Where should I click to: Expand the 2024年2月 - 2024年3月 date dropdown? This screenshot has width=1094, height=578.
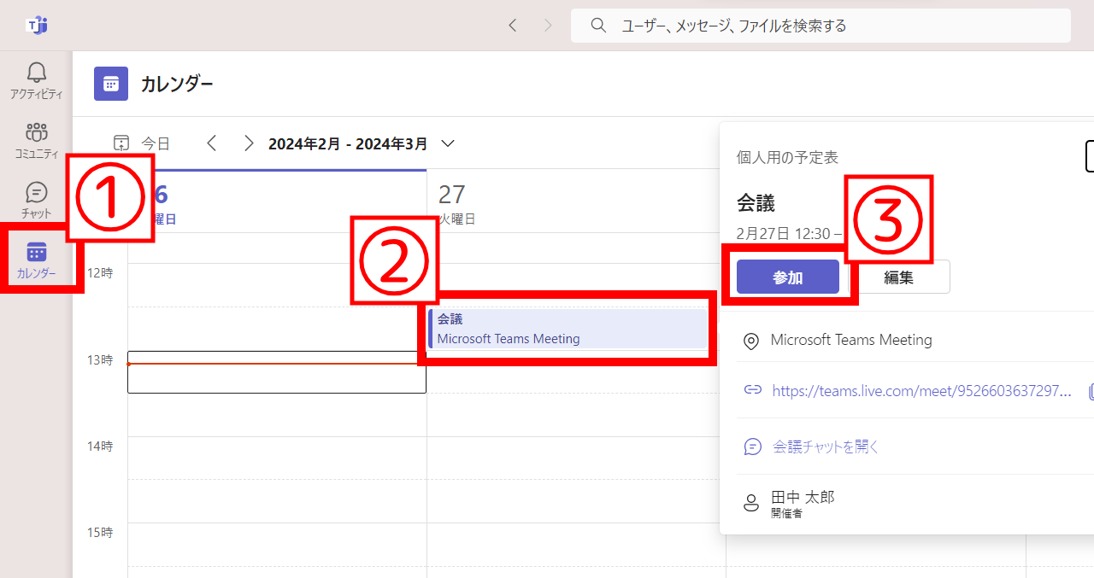pyautogui.click(x=448, y=143)
